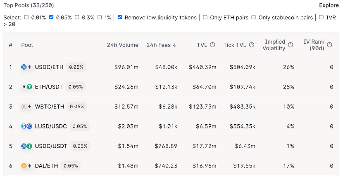Enable the Only ETH pairs checkbox
343x179 pixels.
(205, 17)
